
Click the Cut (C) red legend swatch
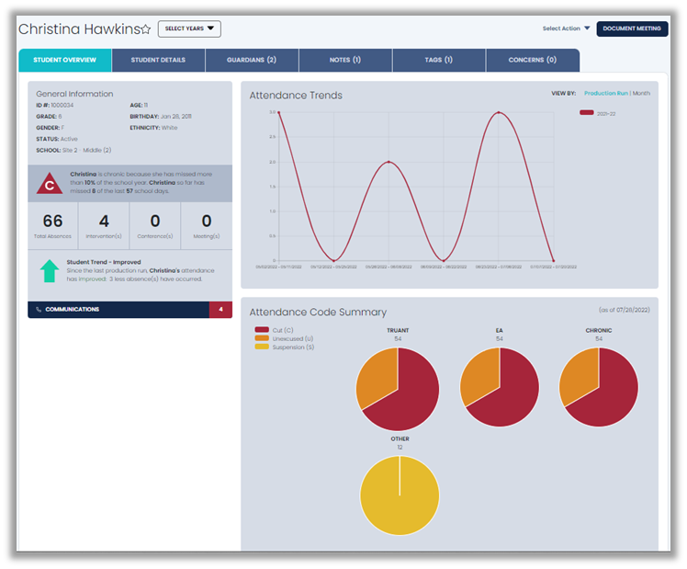tap(262, 329)
